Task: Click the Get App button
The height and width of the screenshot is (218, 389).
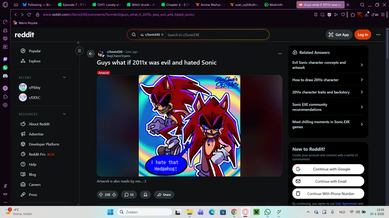Action: (x=339, y=34)
